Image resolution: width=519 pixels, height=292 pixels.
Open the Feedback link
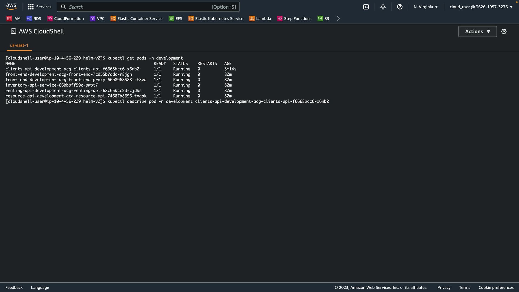14,287
